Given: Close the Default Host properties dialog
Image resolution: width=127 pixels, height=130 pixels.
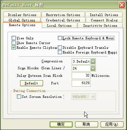Looking at the screenshot, I should click(122, 5).
